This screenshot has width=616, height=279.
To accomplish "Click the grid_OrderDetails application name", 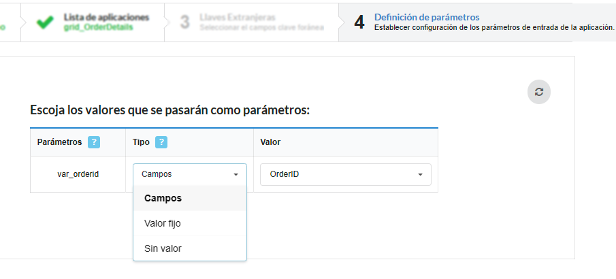I will click(x=95, y=27).
